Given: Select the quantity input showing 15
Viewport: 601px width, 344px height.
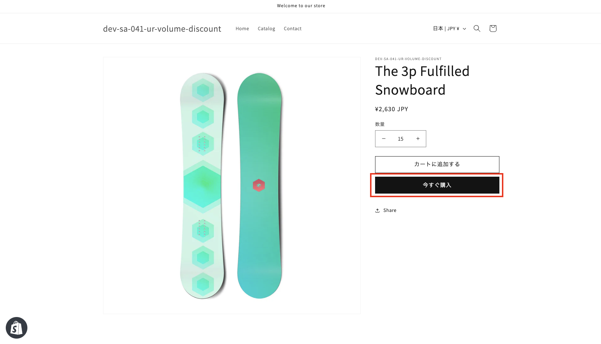Looking at the screenshot, I should click(400, 139).
